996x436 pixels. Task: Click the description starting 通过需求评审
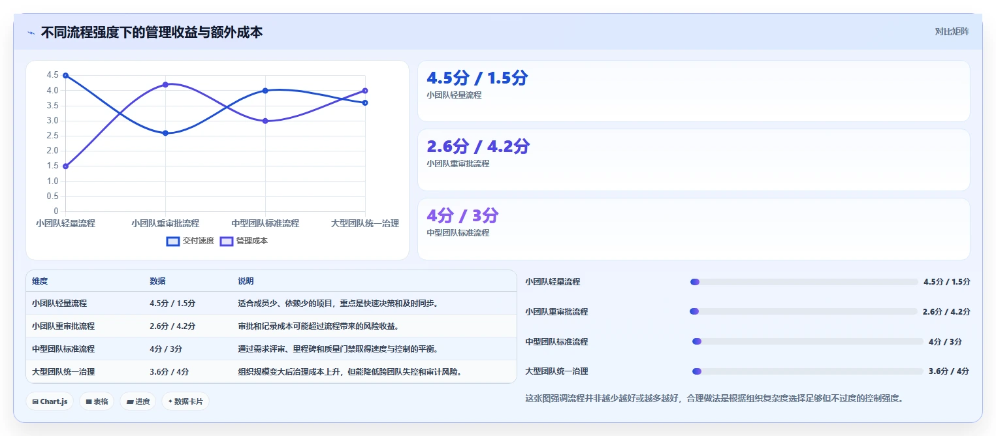[338, 349]
